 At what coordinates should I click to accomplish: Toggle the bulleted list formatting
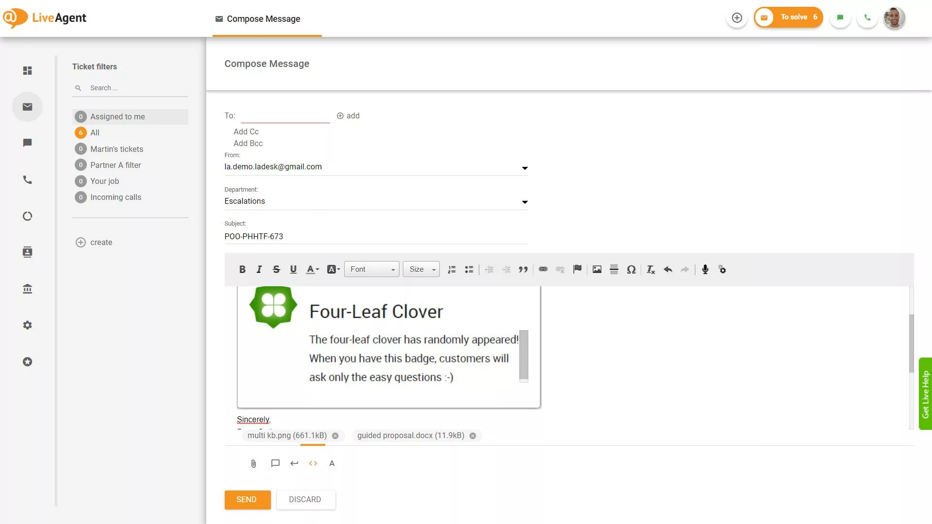click(x=469, y=269)
